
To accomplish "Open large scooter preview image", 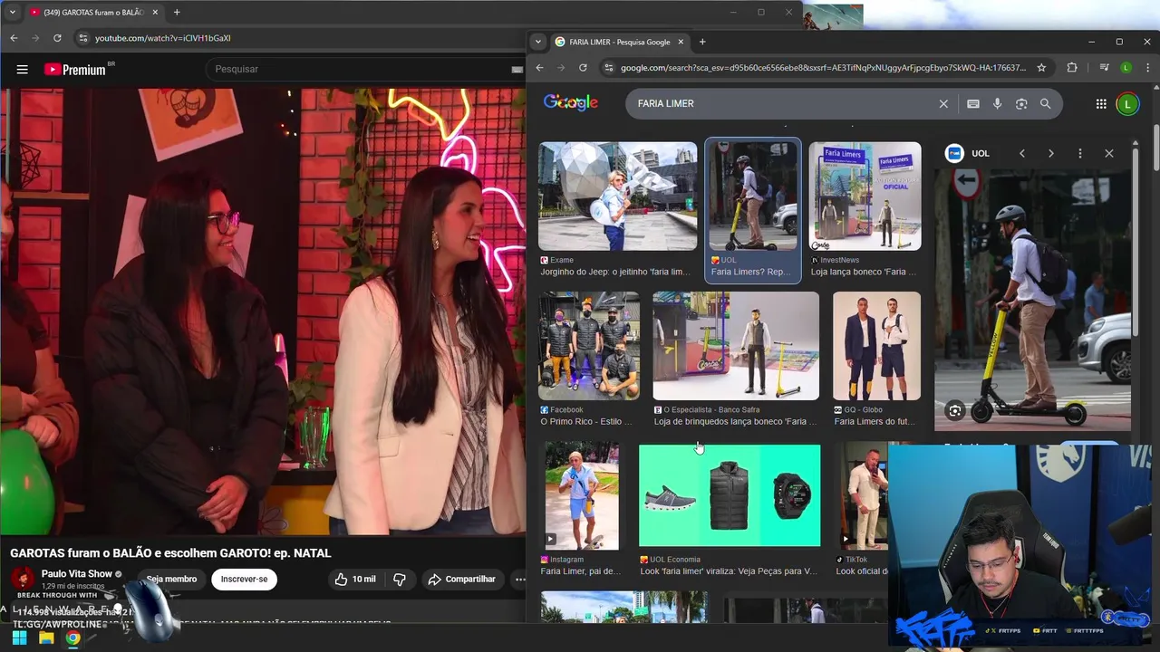I will coord(1032,299).
